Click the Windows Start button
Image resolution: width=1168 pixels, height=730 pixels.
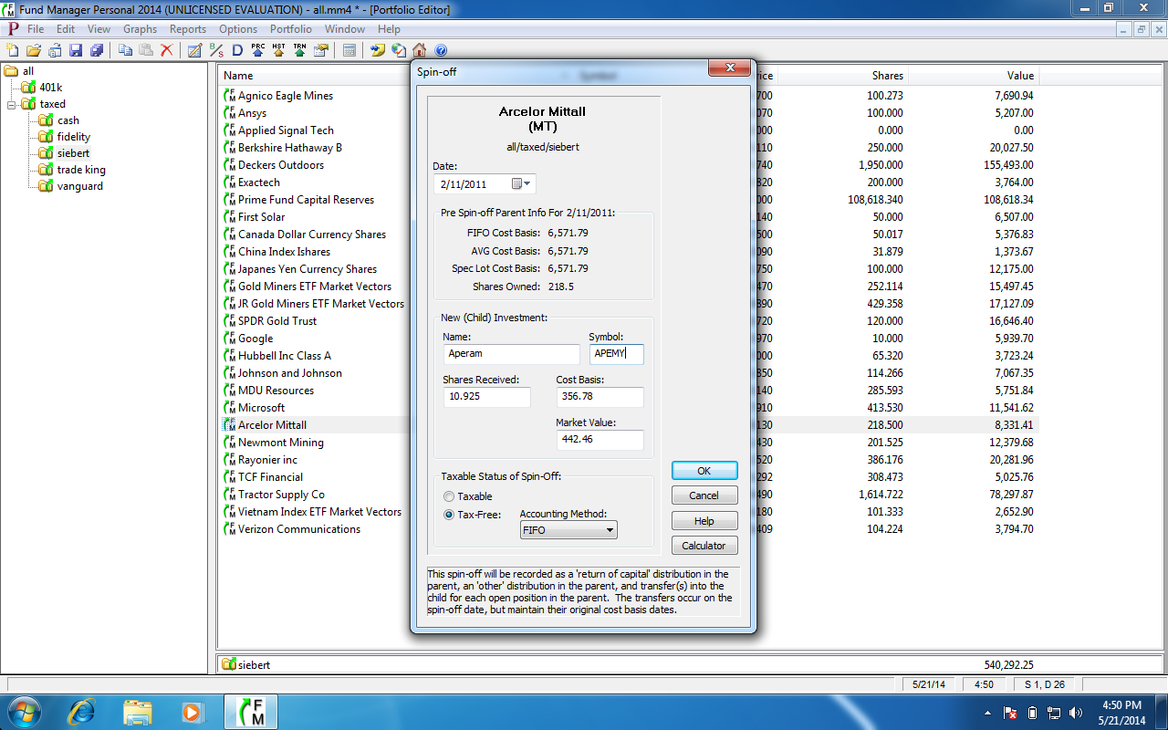click(x=25, y=712)
